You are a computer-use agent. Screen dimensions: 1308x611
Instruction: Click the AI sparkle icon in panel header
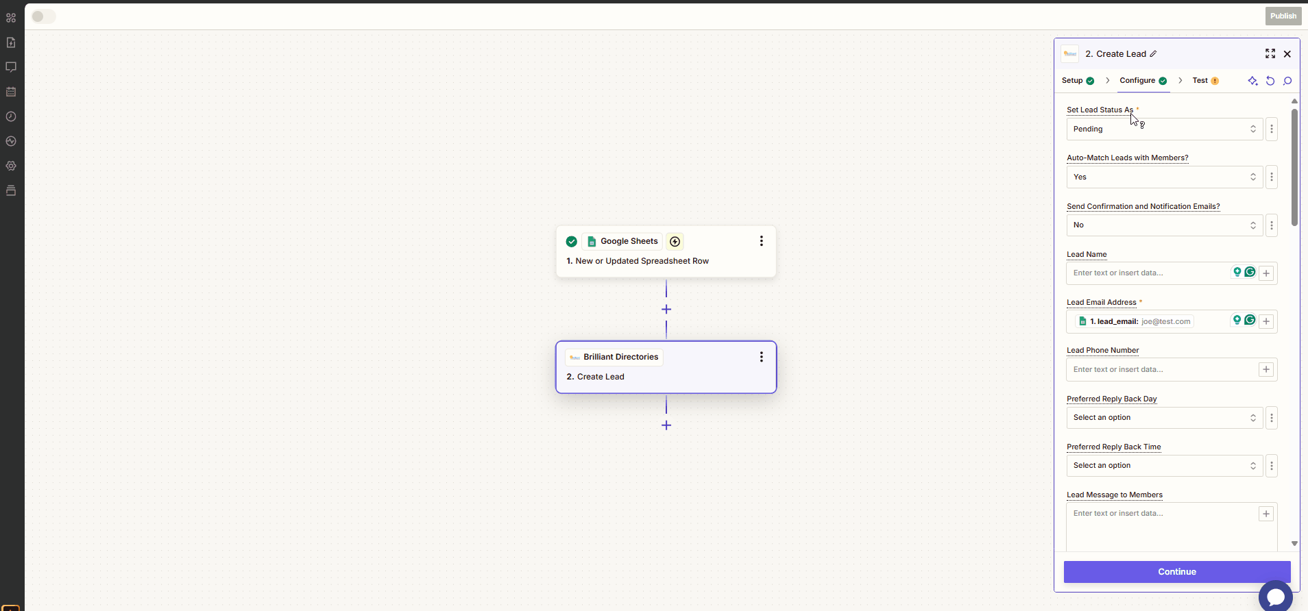[x=1252, y=81]
